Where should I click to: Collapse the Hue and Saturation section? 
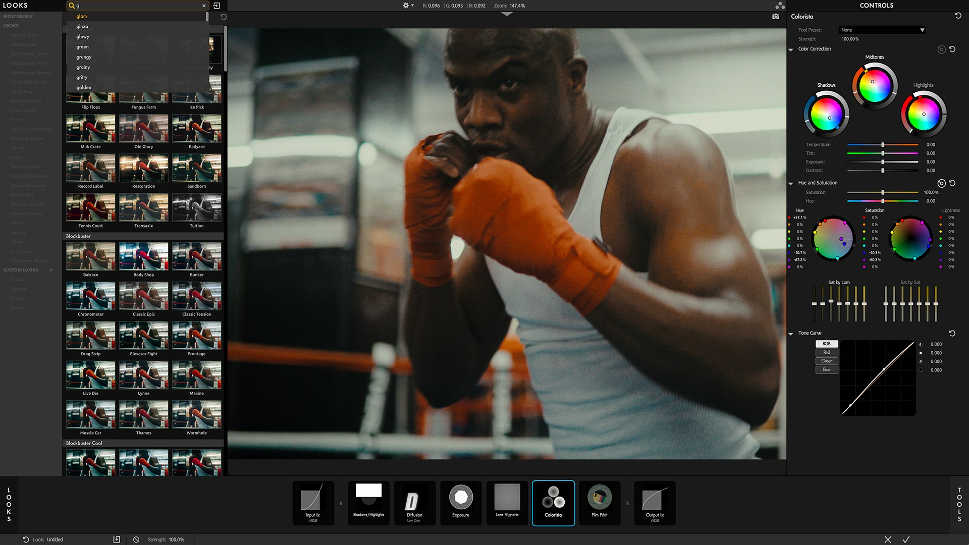(x=791, y=183)
